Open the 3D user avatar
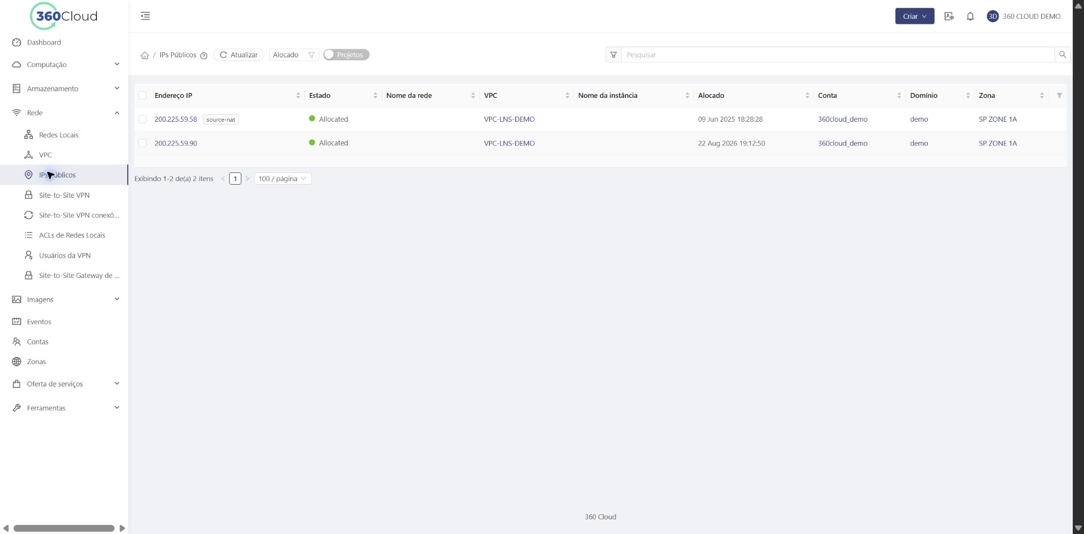Viewport: 1084px width, 534px height. (x=992, y=16)
